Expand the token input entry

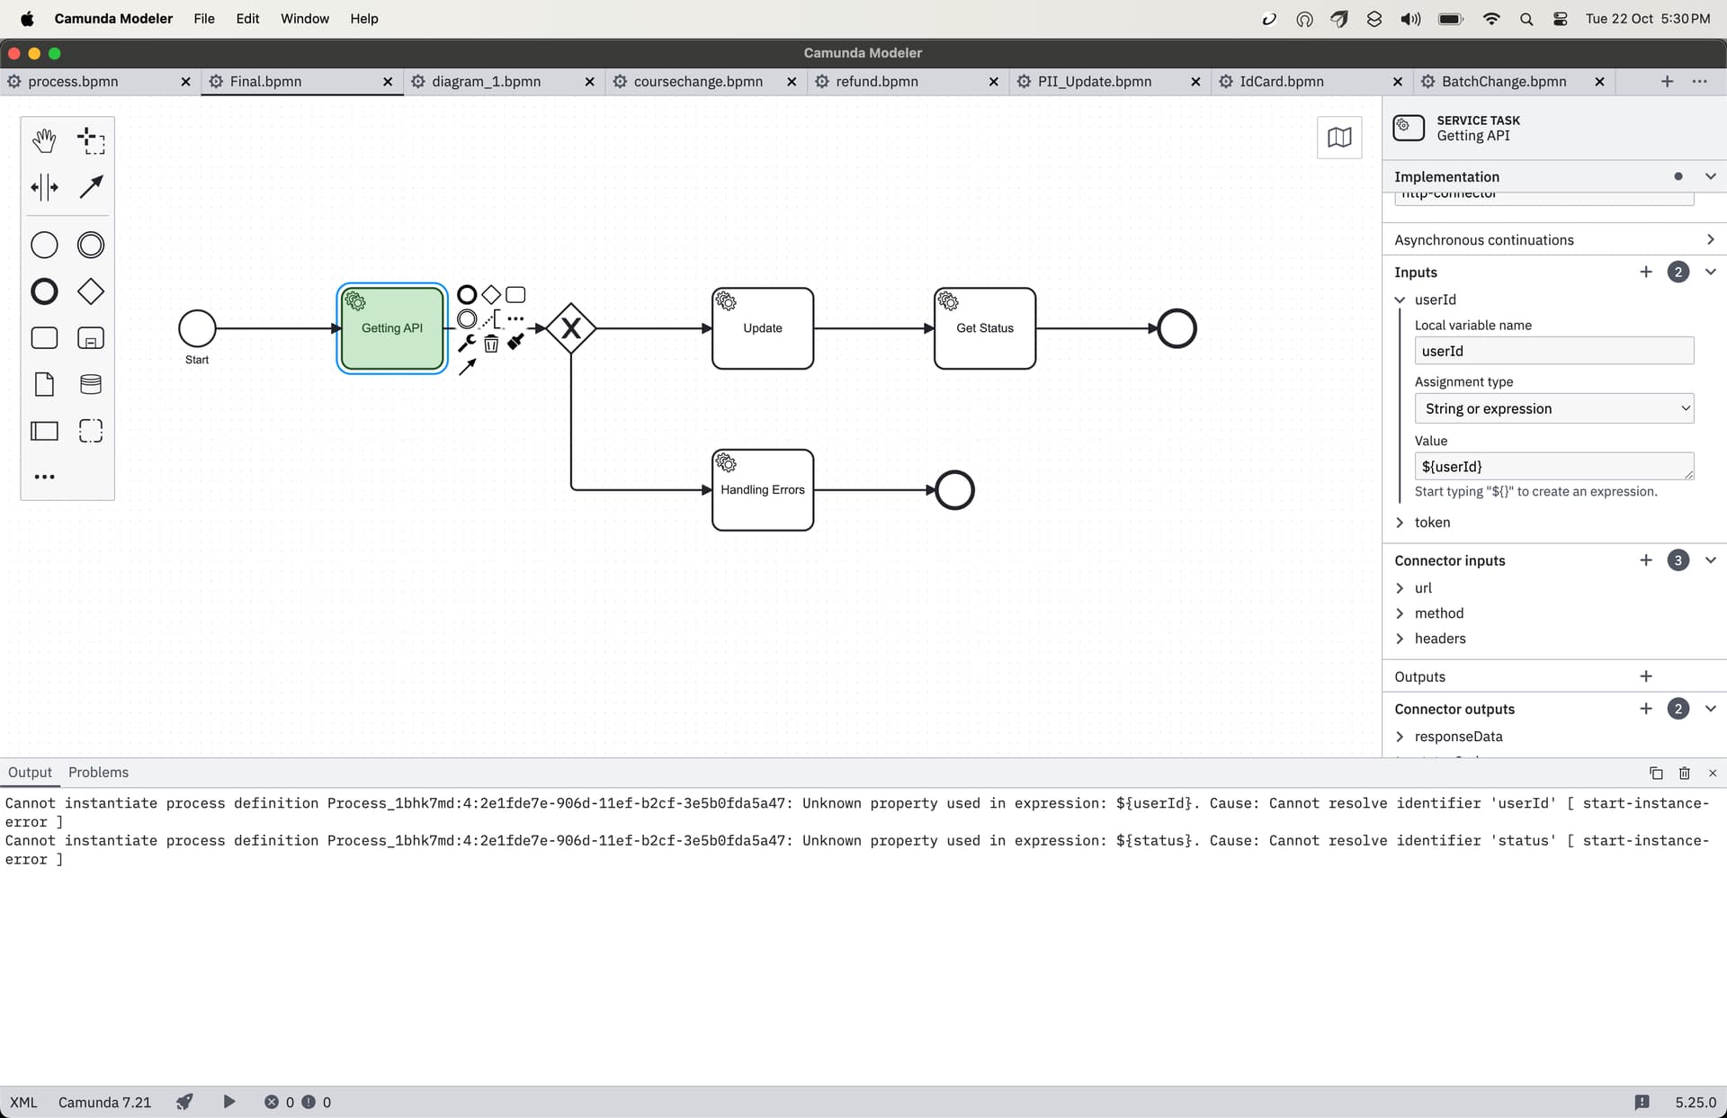1400,523
